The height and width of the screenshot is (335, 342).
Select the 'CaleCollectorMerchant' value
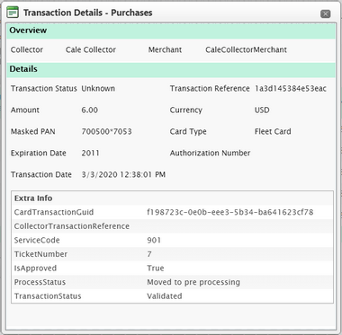click(x=246, y=49)
